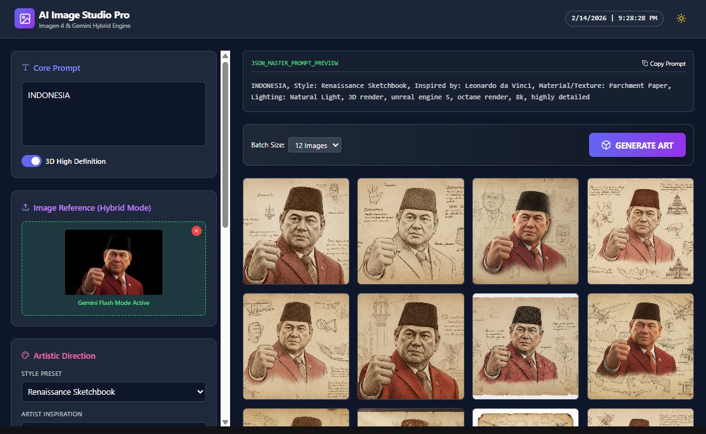This screenshot has width=706, height=434.
Task: Click the date and time display
Action: point(614,18)
